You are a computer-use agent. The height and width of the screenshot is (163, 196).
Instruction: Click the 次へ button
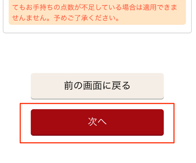pos(97,122)
